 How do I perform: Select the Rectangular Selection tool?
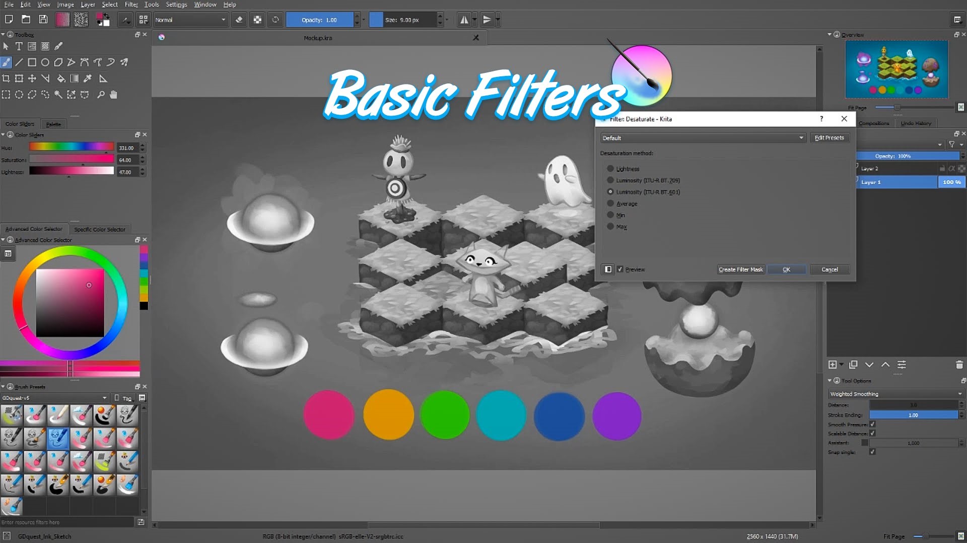point(6,95)
